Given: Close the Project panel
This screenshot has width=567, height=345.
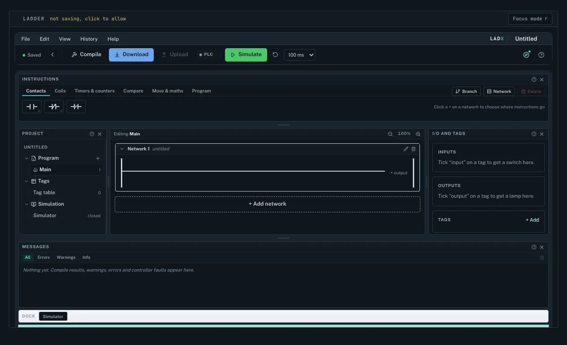Looking at the screenshot, I should point(100,134).
